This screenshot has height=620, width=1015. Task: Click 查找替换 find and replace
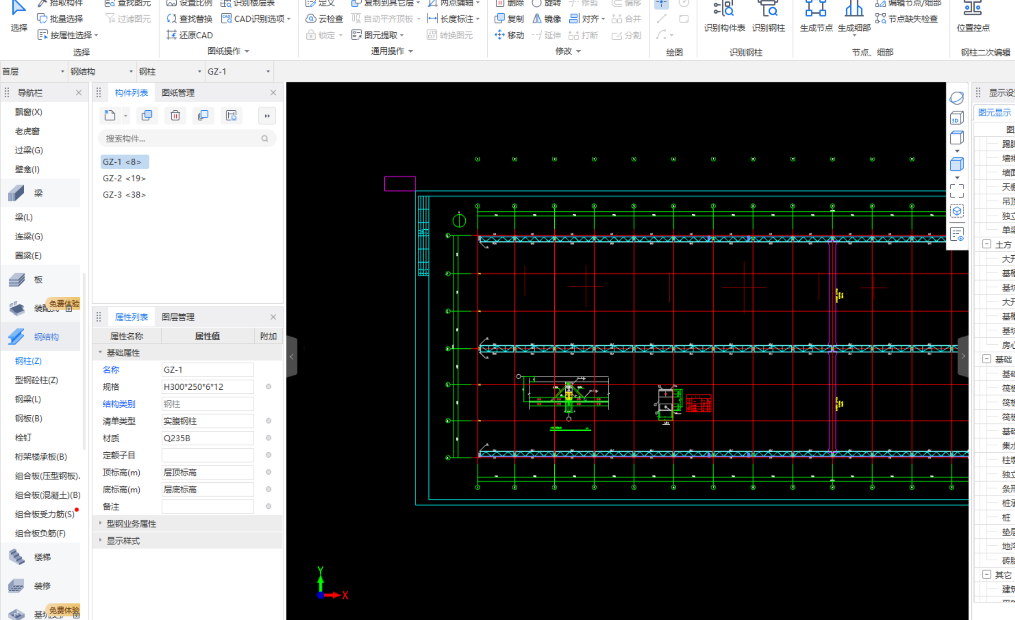(x=189, y=19)
